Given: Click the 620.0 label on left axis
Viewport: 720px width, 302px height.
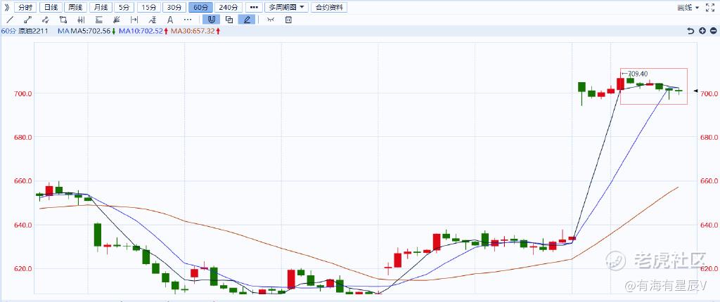Looking at the screenshot, I should [23, 269].
